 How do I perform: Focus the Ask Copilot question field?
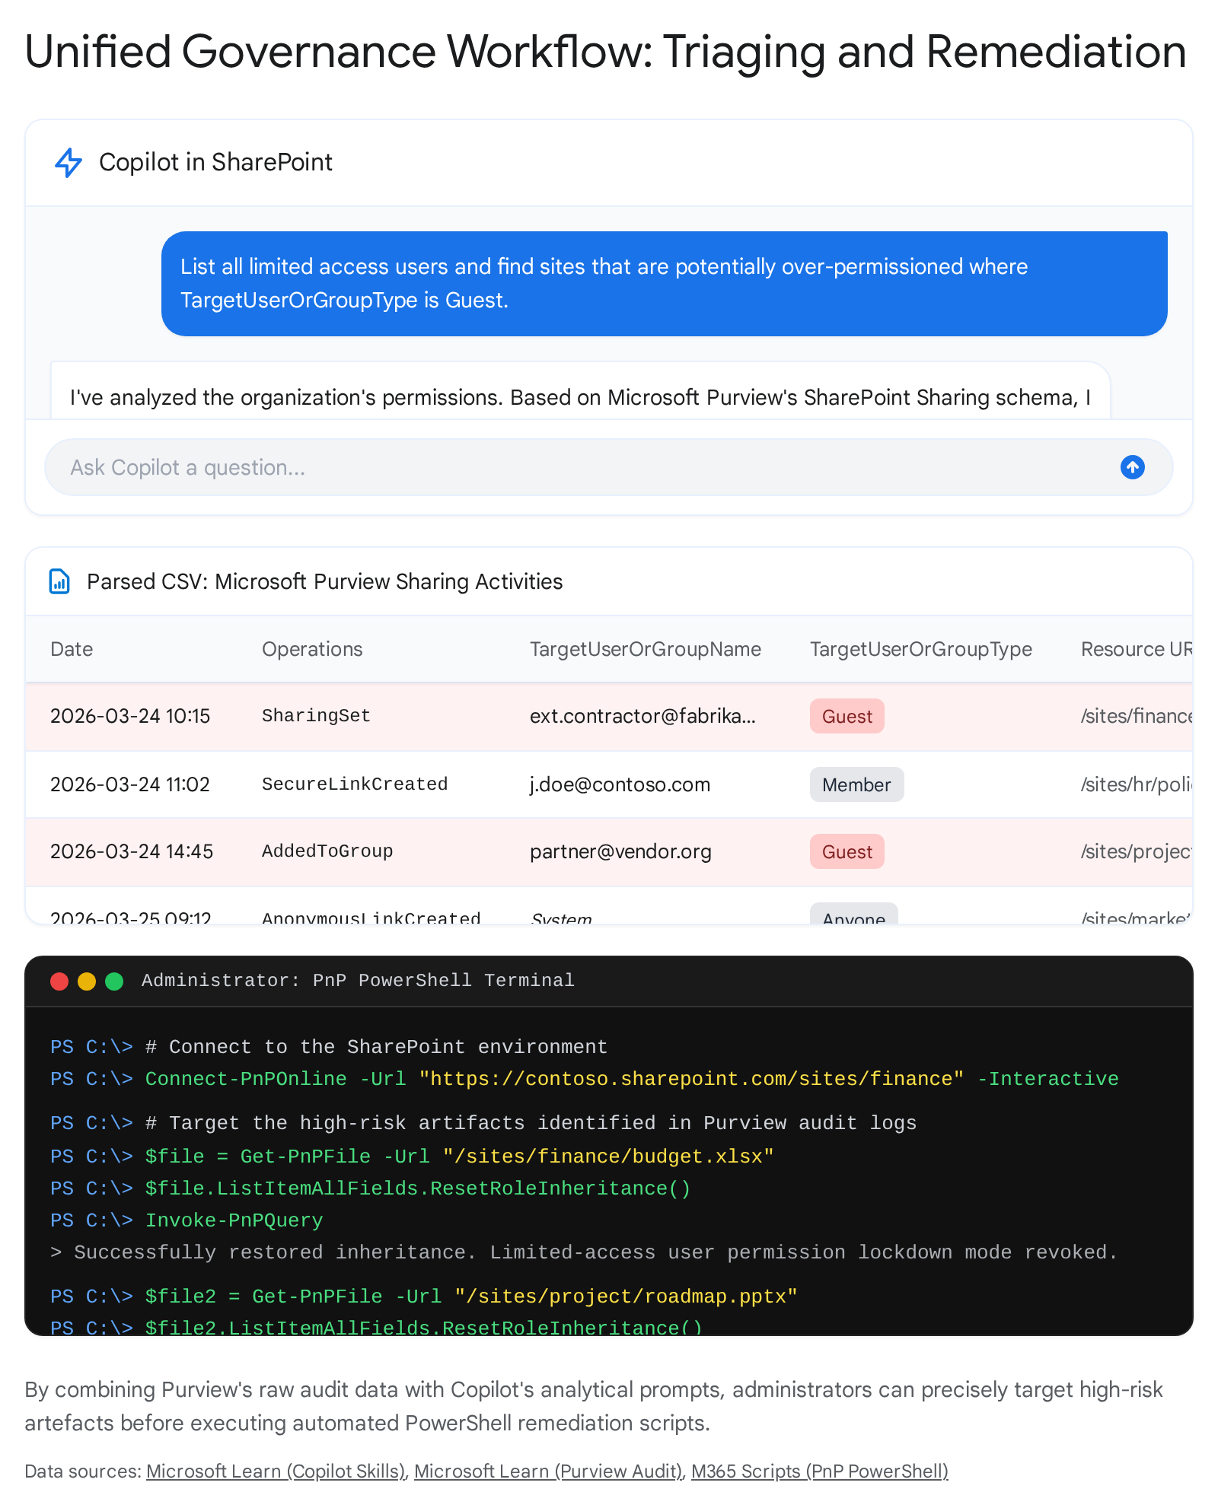tap(579, 467)
